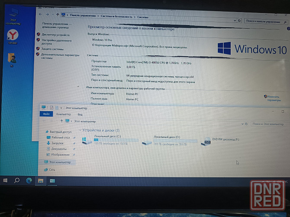Click Изменить параметры link
Viewport: 290px width, 217px height.
[x=274, y=98]
